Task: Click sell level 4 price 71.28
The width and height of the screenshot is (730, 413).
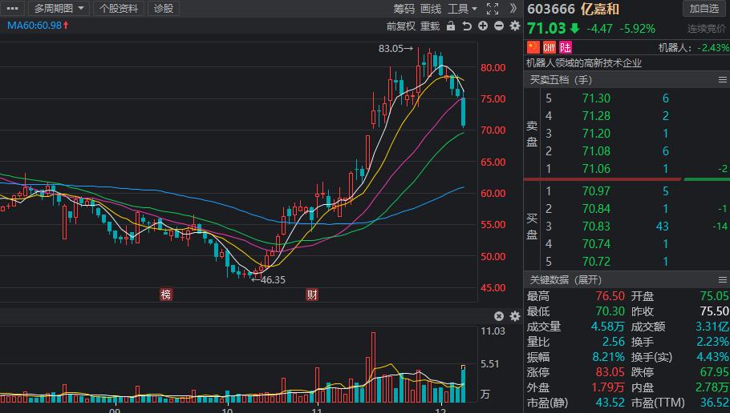Action: pos(596,116)
